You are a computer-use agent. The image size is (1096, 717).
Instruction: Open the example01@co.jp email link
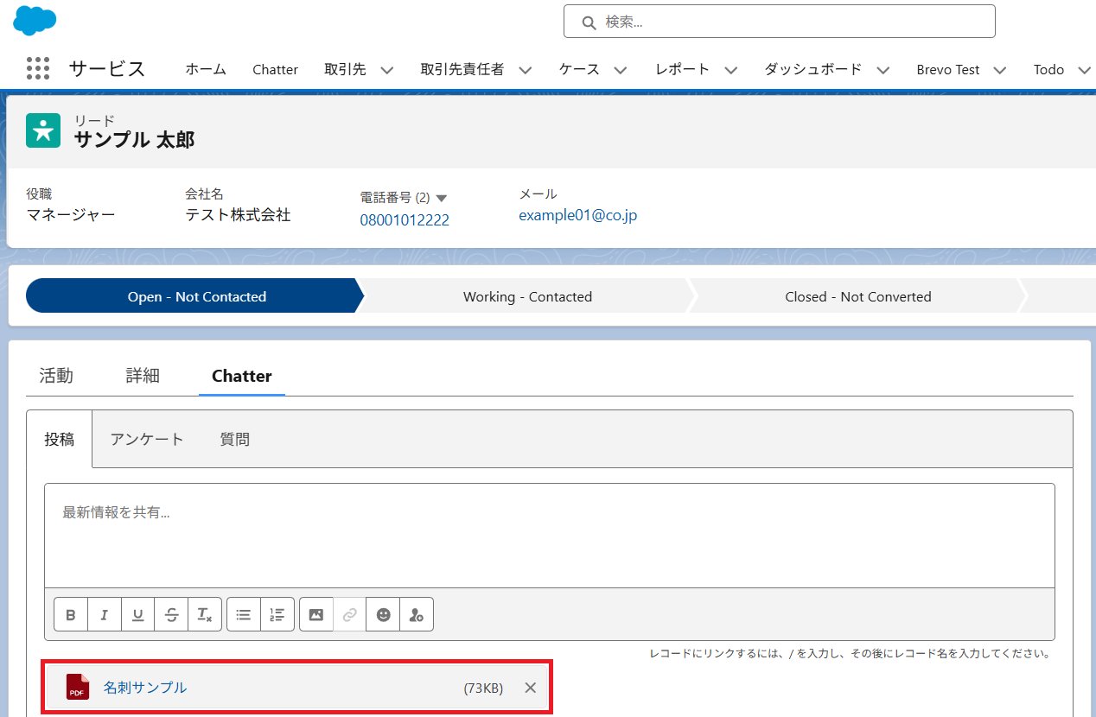[x=577, y=215]
